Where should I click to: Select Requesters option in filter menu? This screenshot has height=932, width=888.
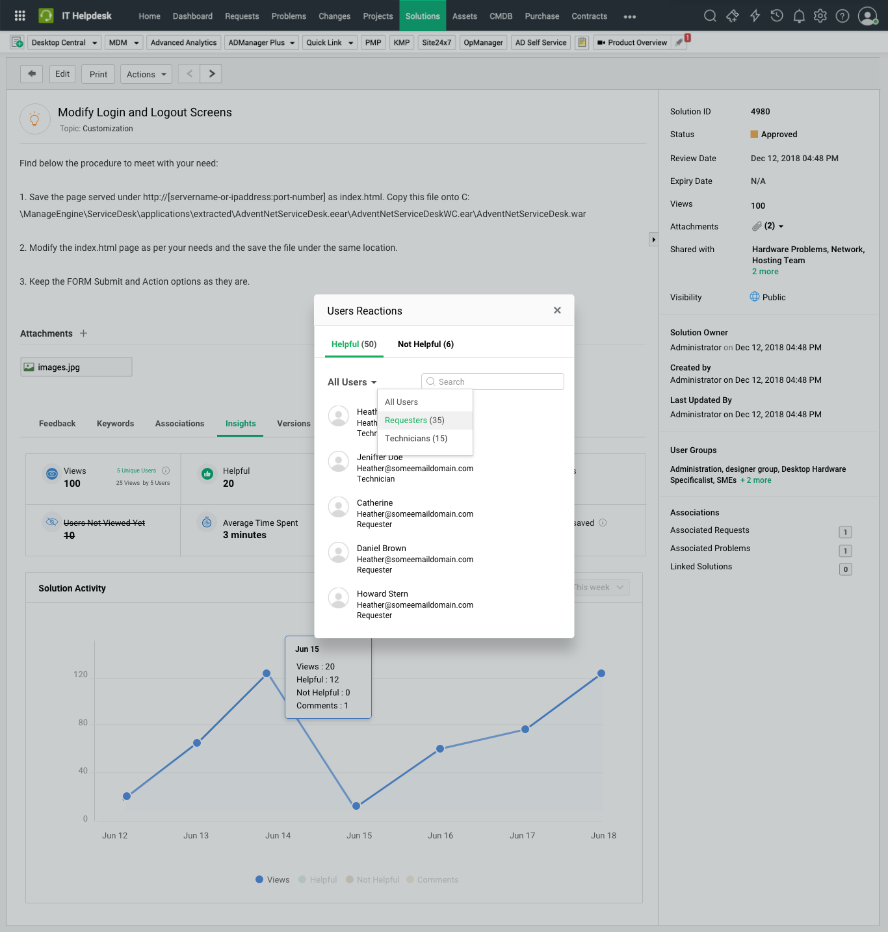pos(414,421)
